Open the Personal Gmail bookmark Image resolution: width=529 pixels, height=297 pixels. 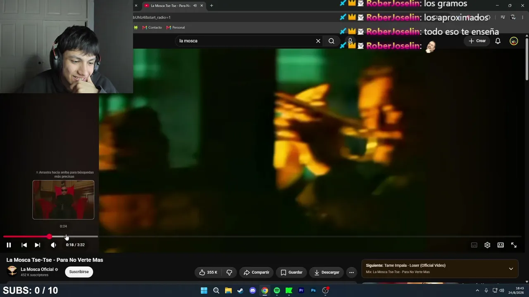coord(176,28)
